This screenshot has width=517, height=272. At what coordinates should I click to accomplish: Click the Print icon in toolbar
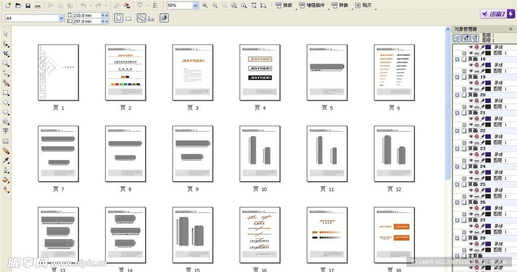(x=38, y=5)
